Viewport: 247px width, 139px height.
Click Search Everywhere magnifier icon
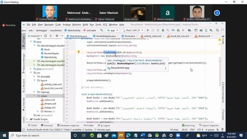tap(218, 30)
